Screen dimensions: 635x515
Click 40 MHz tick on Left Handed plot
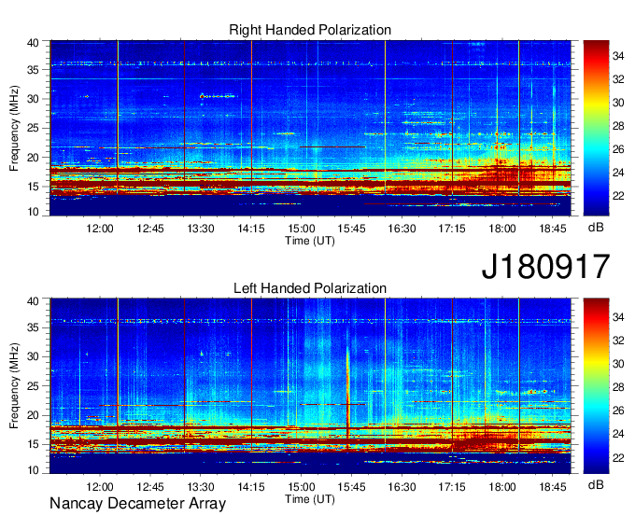[x=34, y=301]
